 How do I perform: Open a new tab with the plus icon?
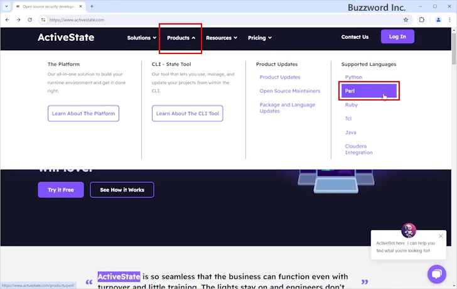(92, 6)
